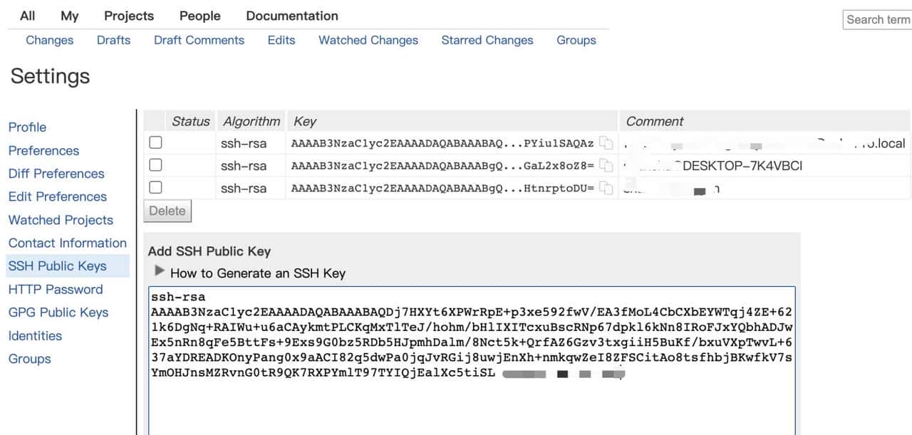Viewport: 912px width, 435px height.
Task: Switch to the Starred Changes tab
Action: point(487,40)
